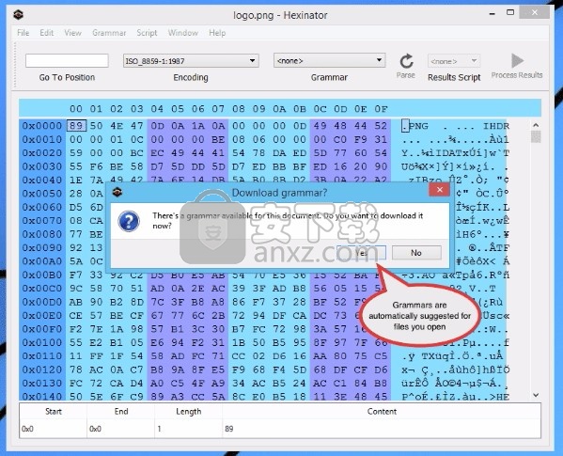The width and height of the screenshot is (563, 456).
Task: Click row address 0x0140
Action: [42, 397]
